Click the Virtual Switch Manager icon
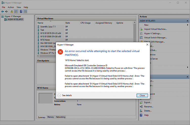The image size is (190, 125). click(x=141, y=38)
